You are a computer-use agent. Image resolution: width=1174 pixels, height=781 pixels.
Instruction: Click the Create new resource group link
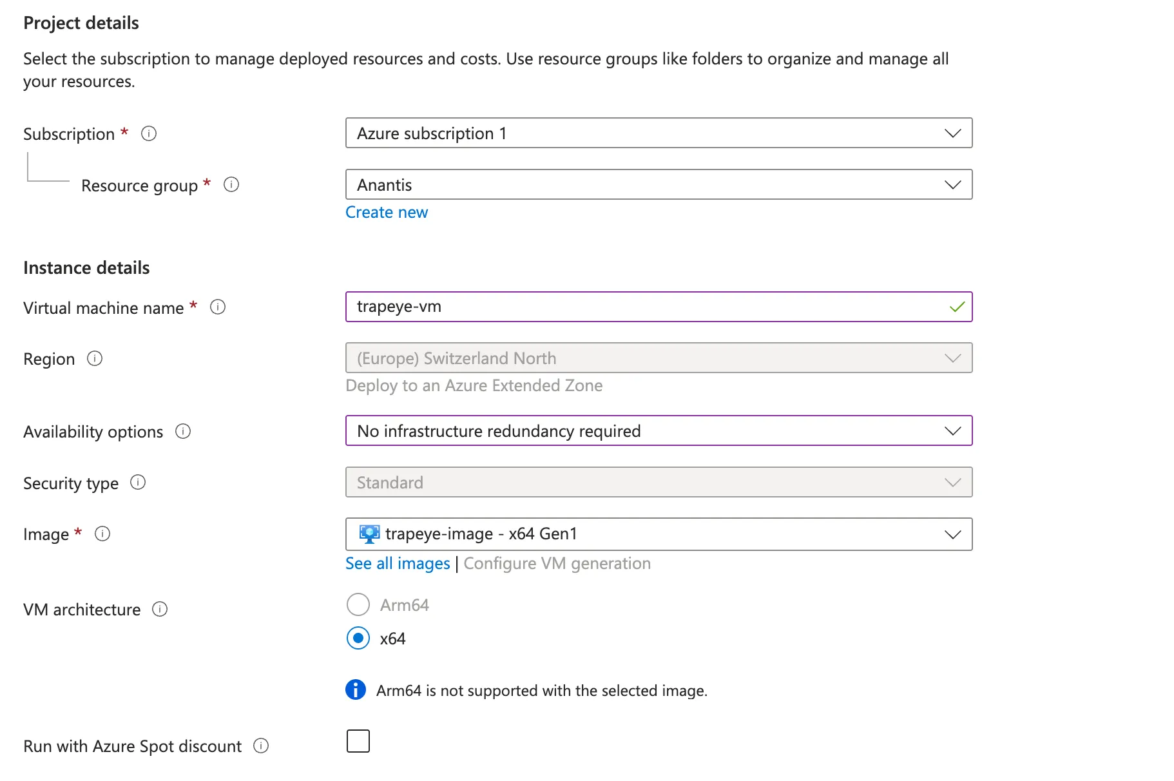tap(387, 211)
